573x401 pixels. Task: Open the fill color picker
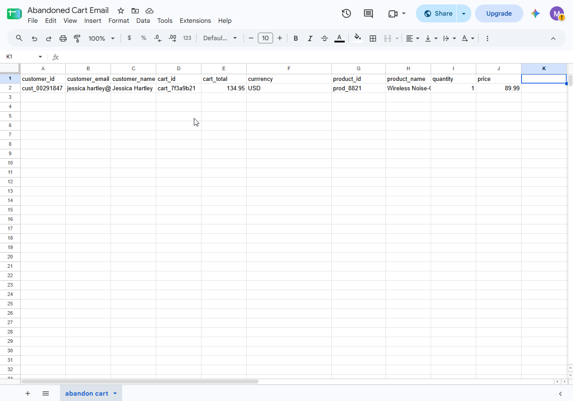[357, 38]
